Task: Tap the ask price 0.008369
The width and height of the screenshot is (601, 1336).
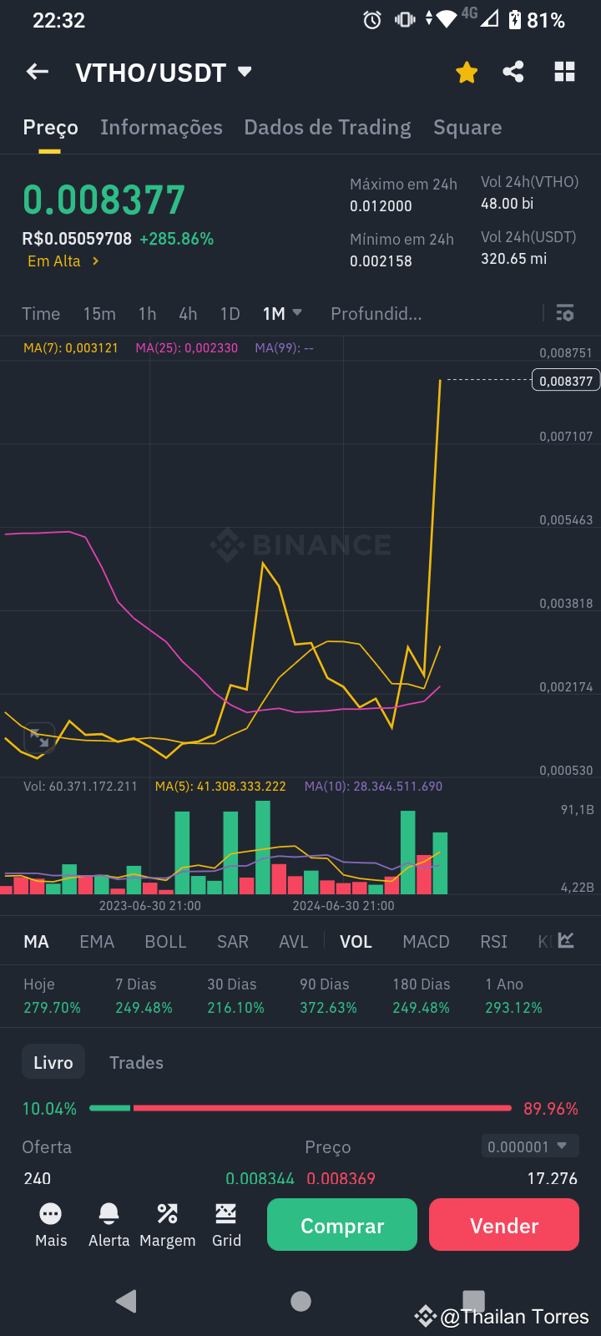Action: click(341, 1178)
